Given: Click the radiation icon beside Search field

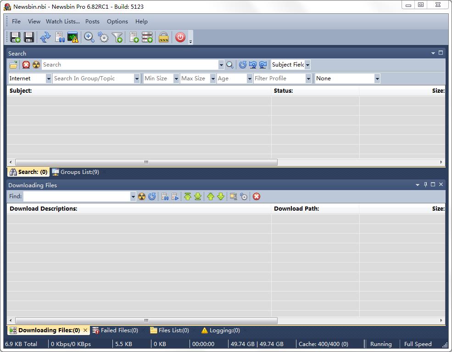Looking at the screenshot, I should (x=36, y=65).
